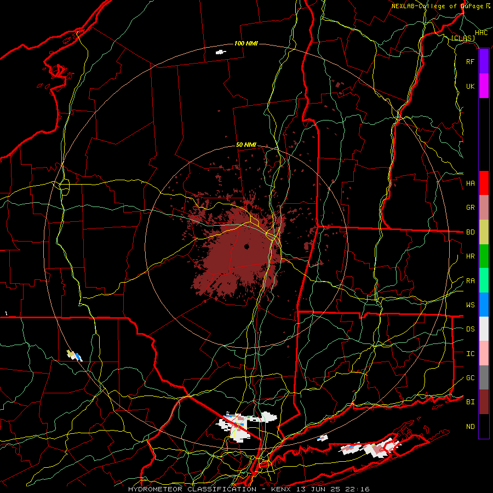Click the HA legend label

tap(470, 184)
